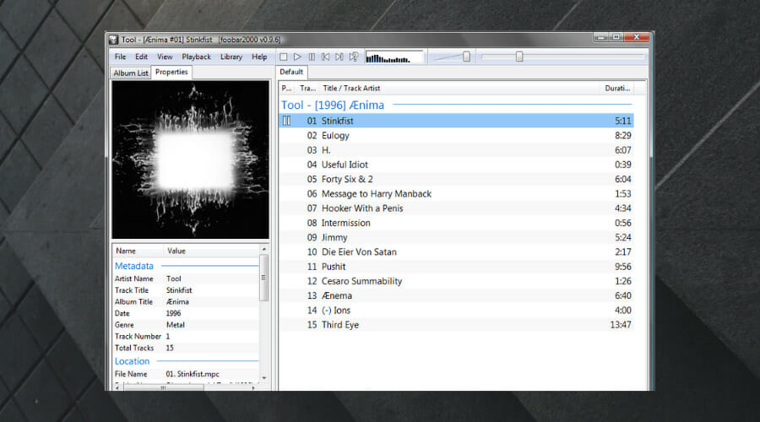Screen dimensions: 760x422
Task: Click the Stop playback button
Action: [284, 57]
